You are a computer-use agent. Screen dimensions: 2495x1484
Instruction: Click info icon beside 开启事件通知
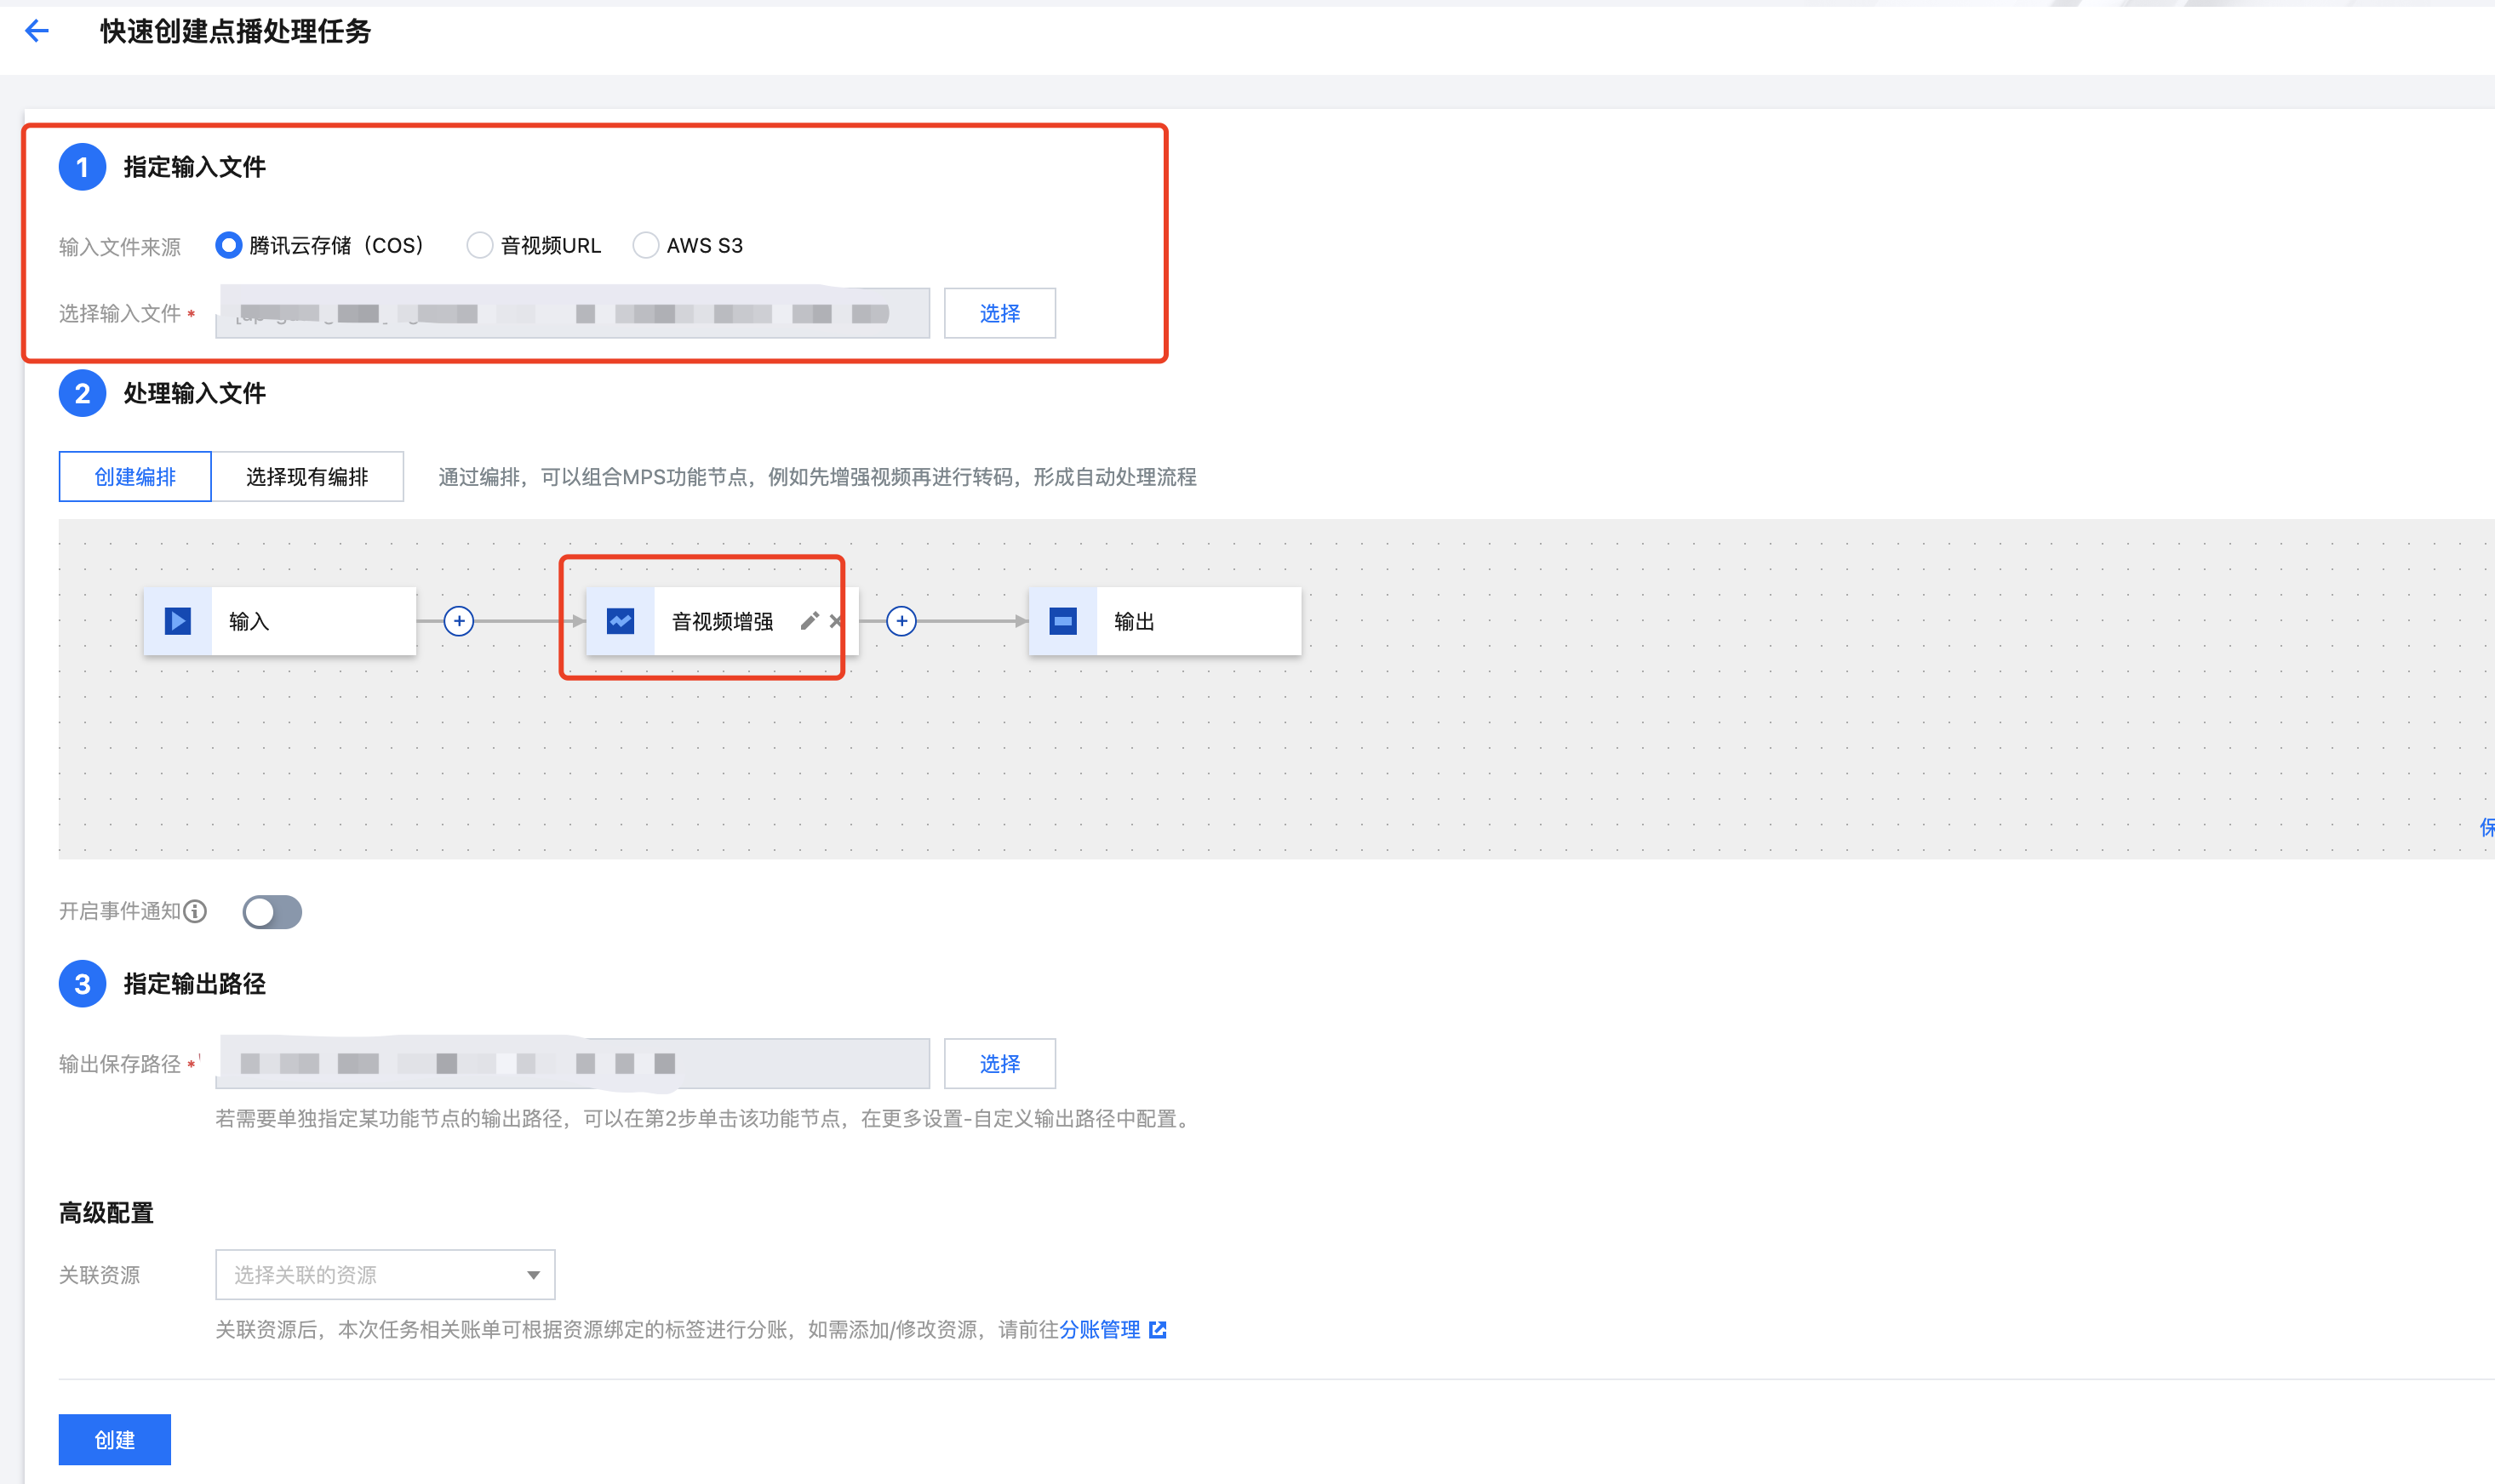click(x=196, y=911)
